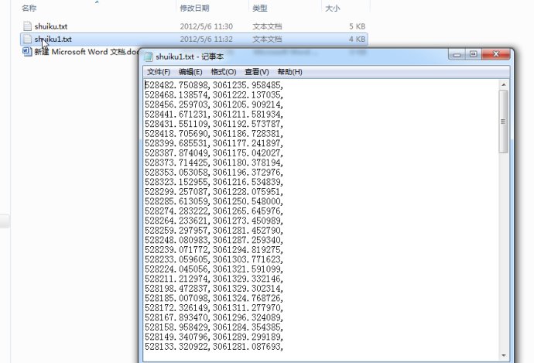Click the shuiku1.txt file icon
The image size is (534, 363).
[27, 39]
